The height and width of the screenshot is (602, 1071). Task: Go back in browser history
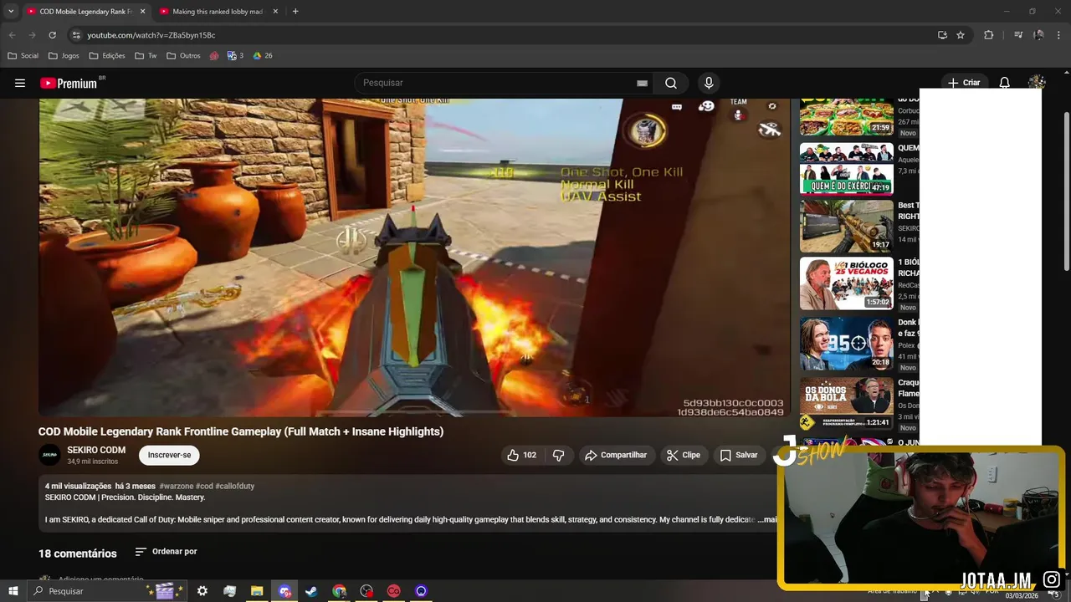12,35
